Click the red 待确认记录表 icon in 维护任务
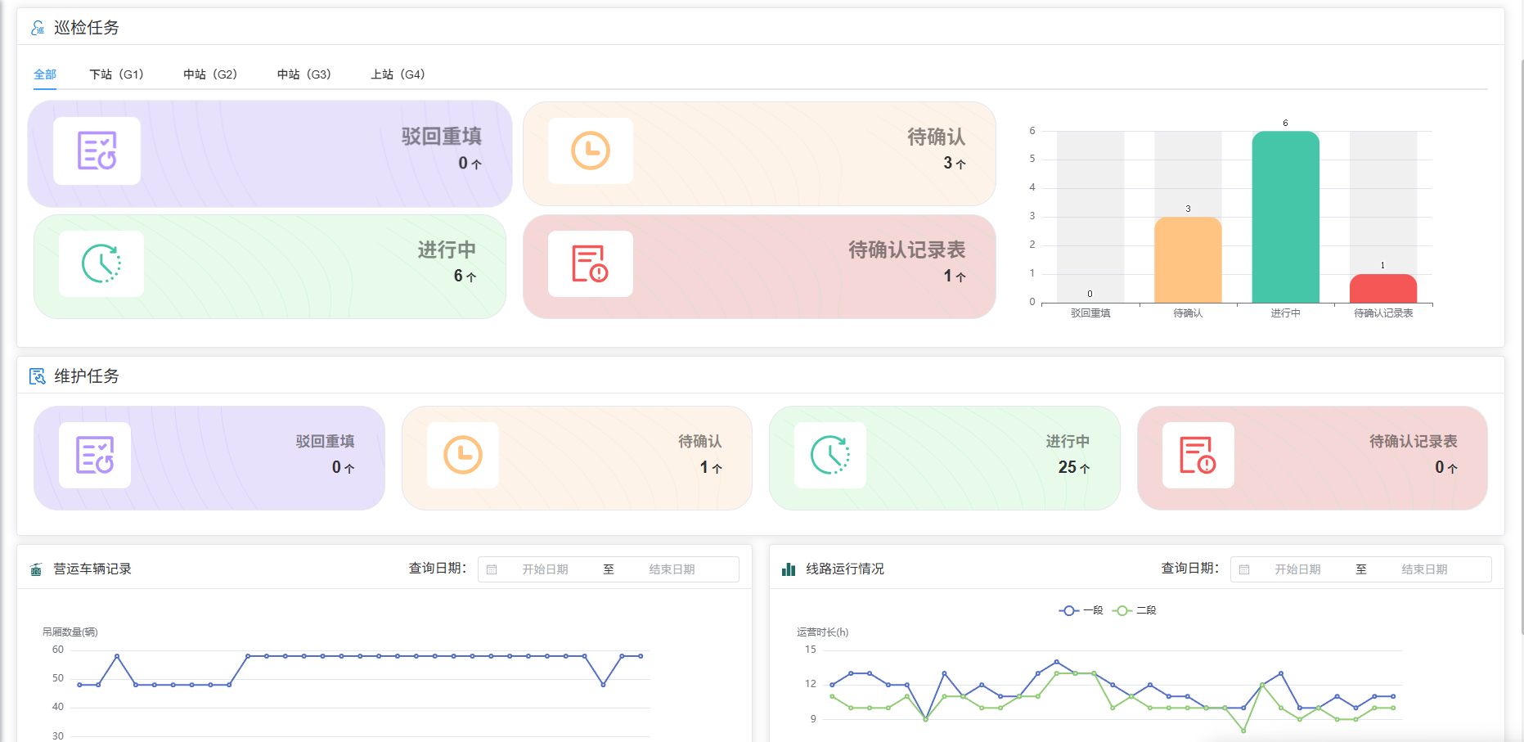This screenshot has width=1524, height=742. pyautogui.click(x=1198, y=455)
